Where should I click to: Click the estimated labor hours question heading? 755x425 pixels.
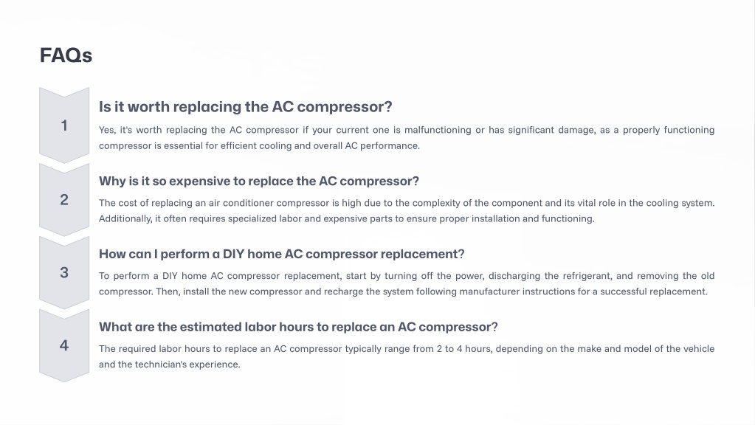[x=298, y=327]
